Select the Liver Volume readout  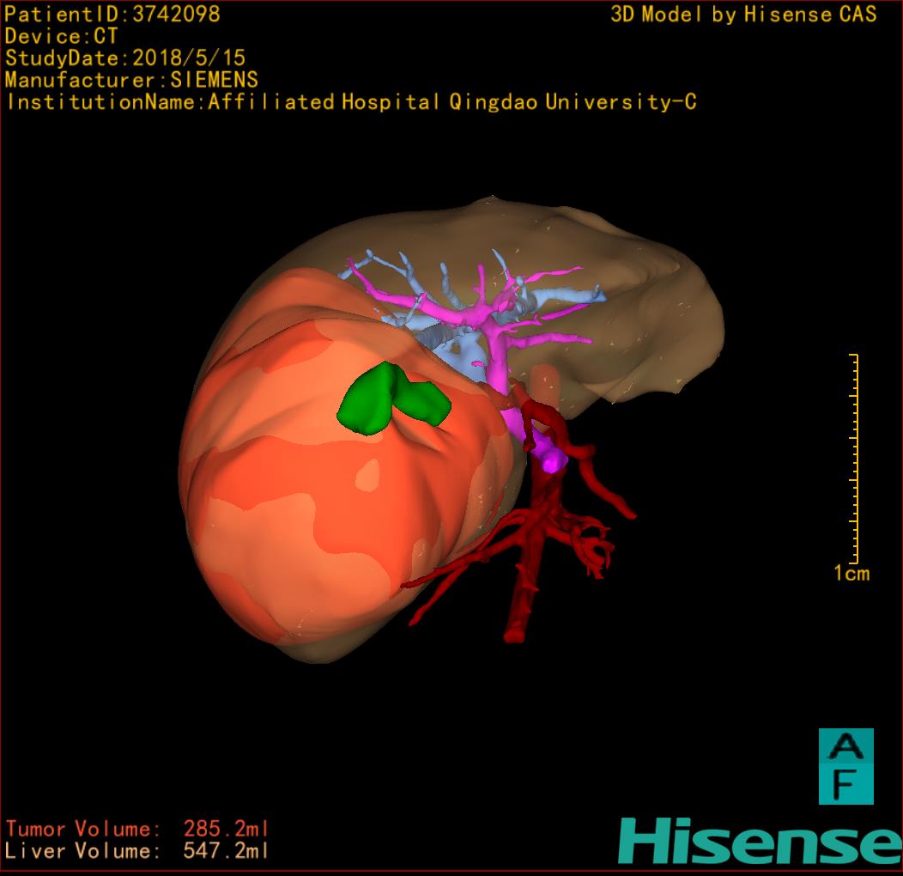point(137,851)
